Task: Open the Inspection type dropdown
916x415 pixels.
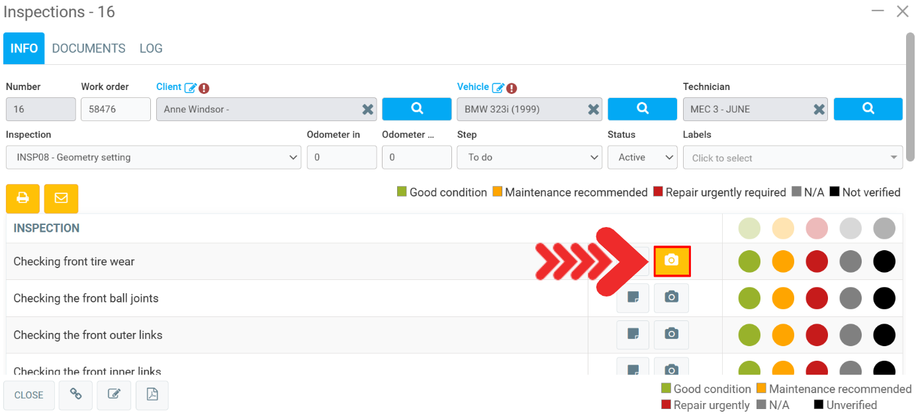Action: click(154, 158)
